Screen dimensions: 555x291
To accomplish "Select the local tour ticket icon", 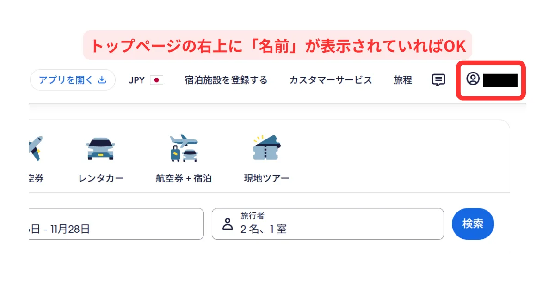I will [x=267, y=149].
